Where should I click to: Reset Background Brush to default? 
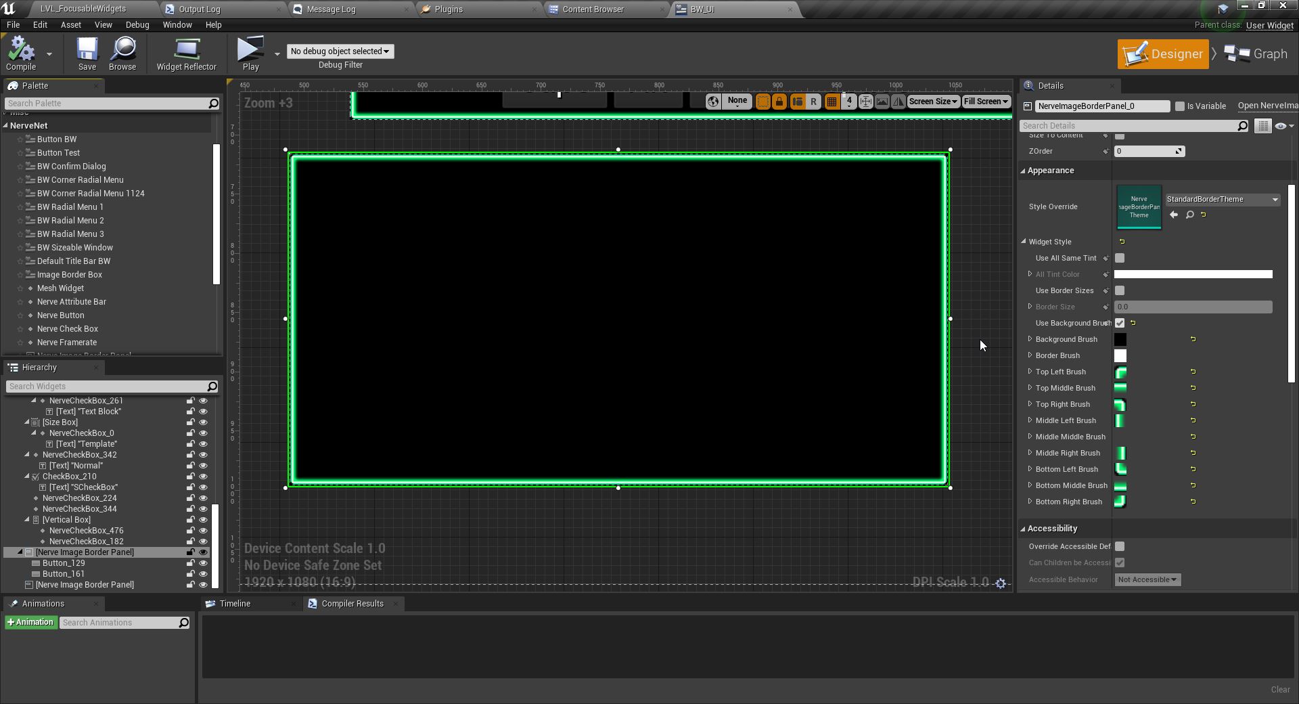point(1193,339)
